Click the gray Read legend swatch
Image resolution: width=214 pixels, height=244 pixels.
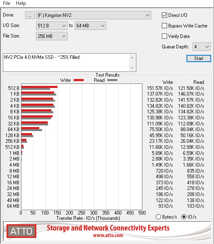(x=112, y=80)
